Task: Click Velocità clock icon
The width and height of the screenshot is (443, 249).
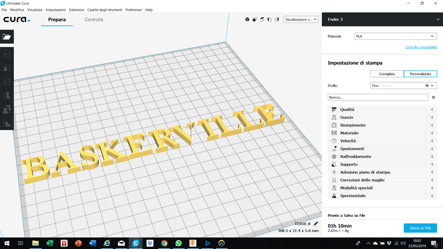Action: coord(334,141)
